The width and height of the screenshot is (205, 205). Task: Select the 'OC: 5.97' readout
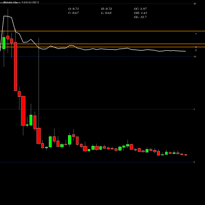click(140, 9)
